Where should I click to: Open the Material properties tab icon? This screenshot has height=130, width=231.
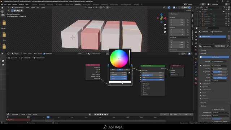click(x=196, y=79)
